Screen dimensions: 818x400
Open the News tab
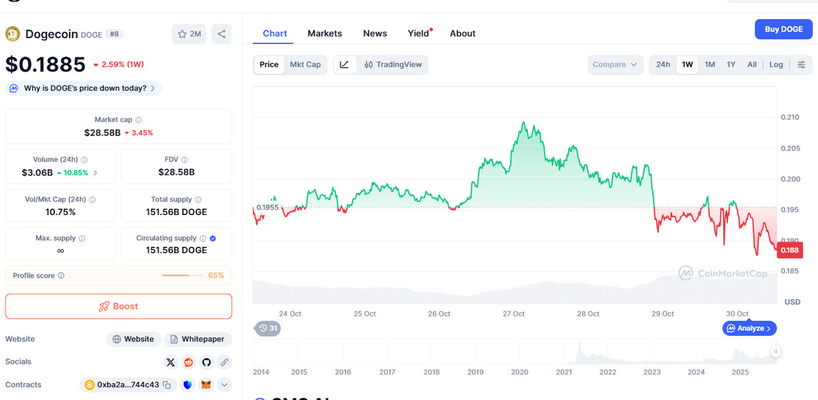pos(375,33)
